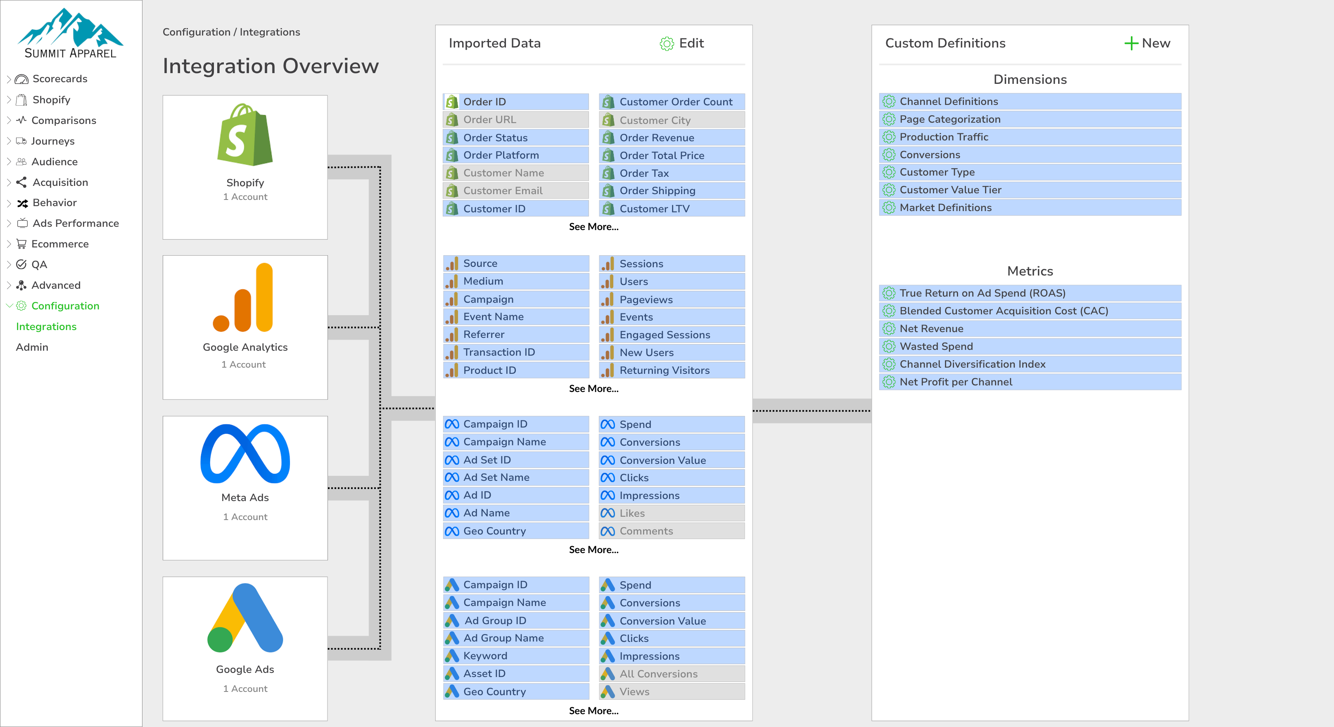Open the gear icon on Channel Definitions

pyautogui.click(x=889, y=102)
